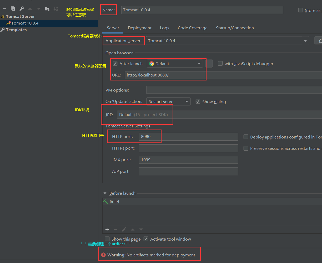Open the Startup/Connection tab
Viewport: 322px width, 263px height.
235,28
